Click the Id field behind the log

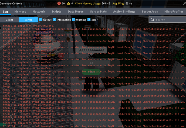tap(91, 63)
